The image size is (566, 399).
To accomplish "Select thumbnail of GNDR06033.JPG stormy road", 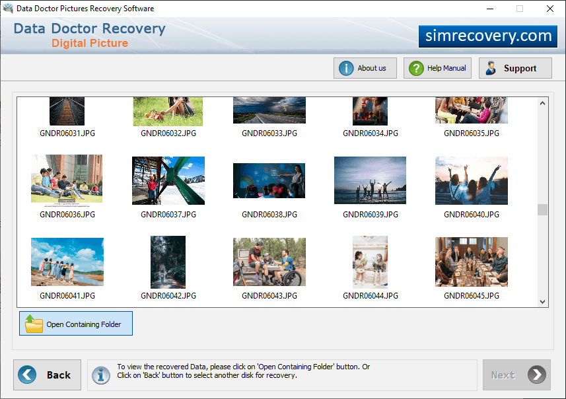I will click(x=269, y=110).
